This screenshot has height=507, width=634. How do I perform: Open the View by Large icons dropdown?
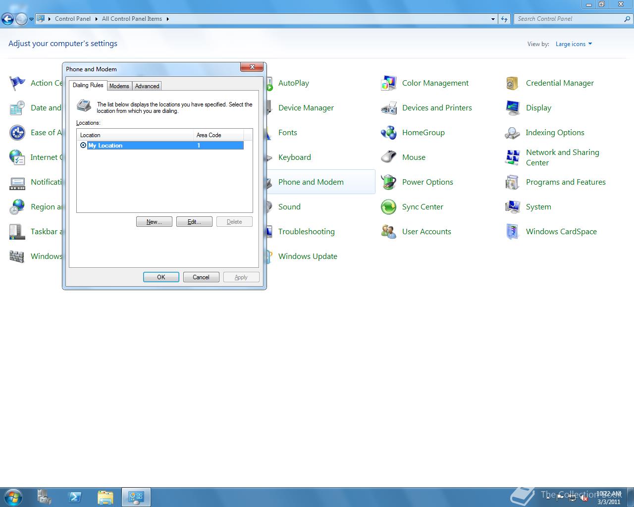click(574, 44)
